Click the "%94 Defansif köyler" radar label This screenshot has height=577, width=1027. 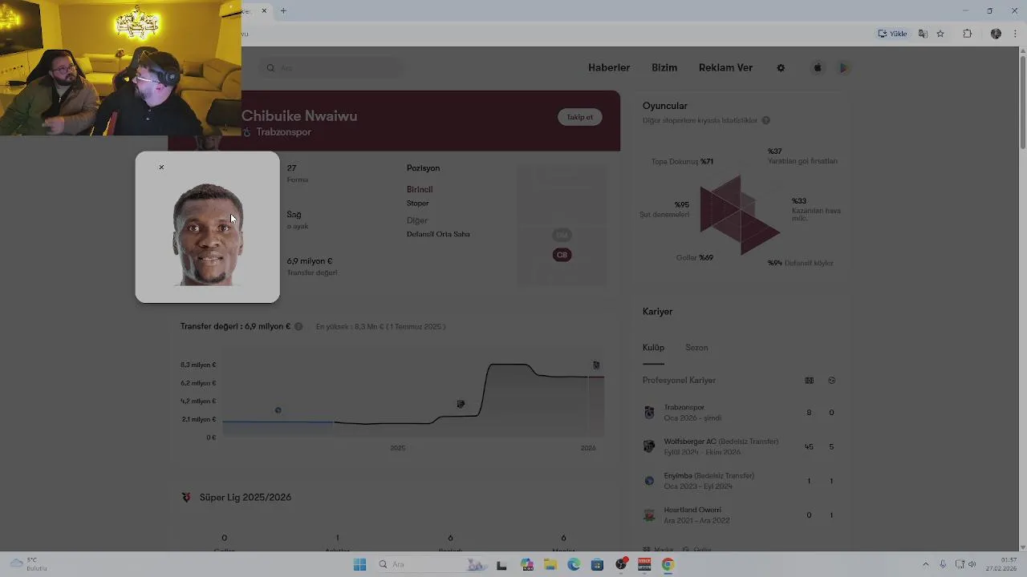coord(800,263)
